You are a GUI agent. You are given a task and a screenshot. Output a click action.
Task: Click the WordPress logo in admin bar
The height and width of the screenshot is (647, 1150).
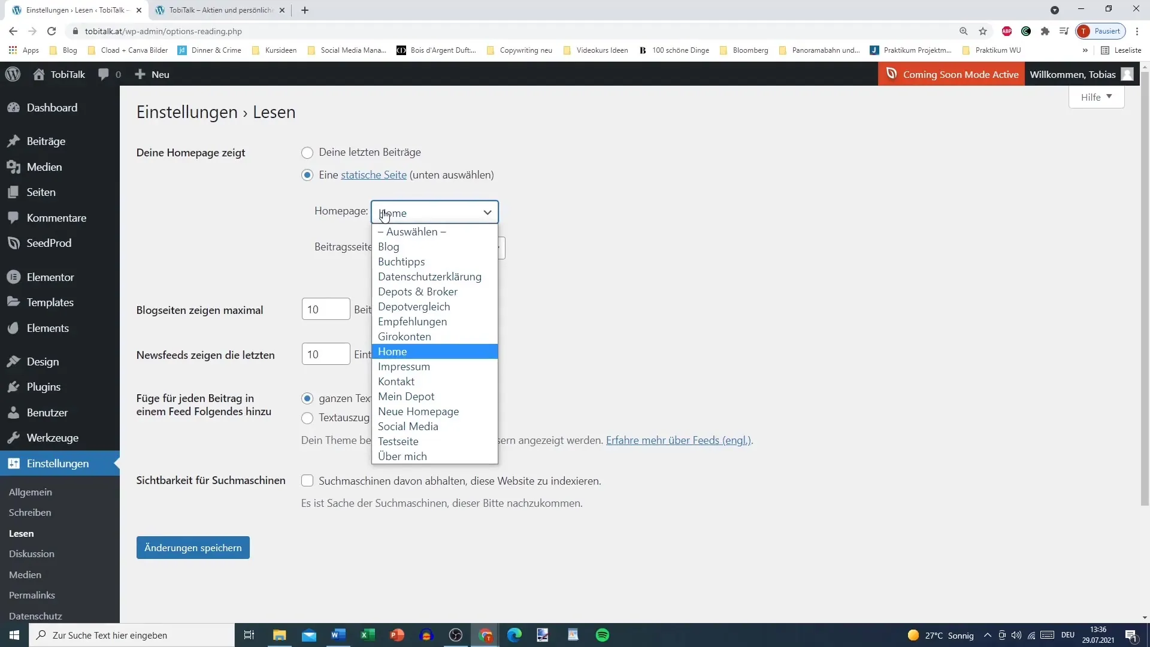13,74
